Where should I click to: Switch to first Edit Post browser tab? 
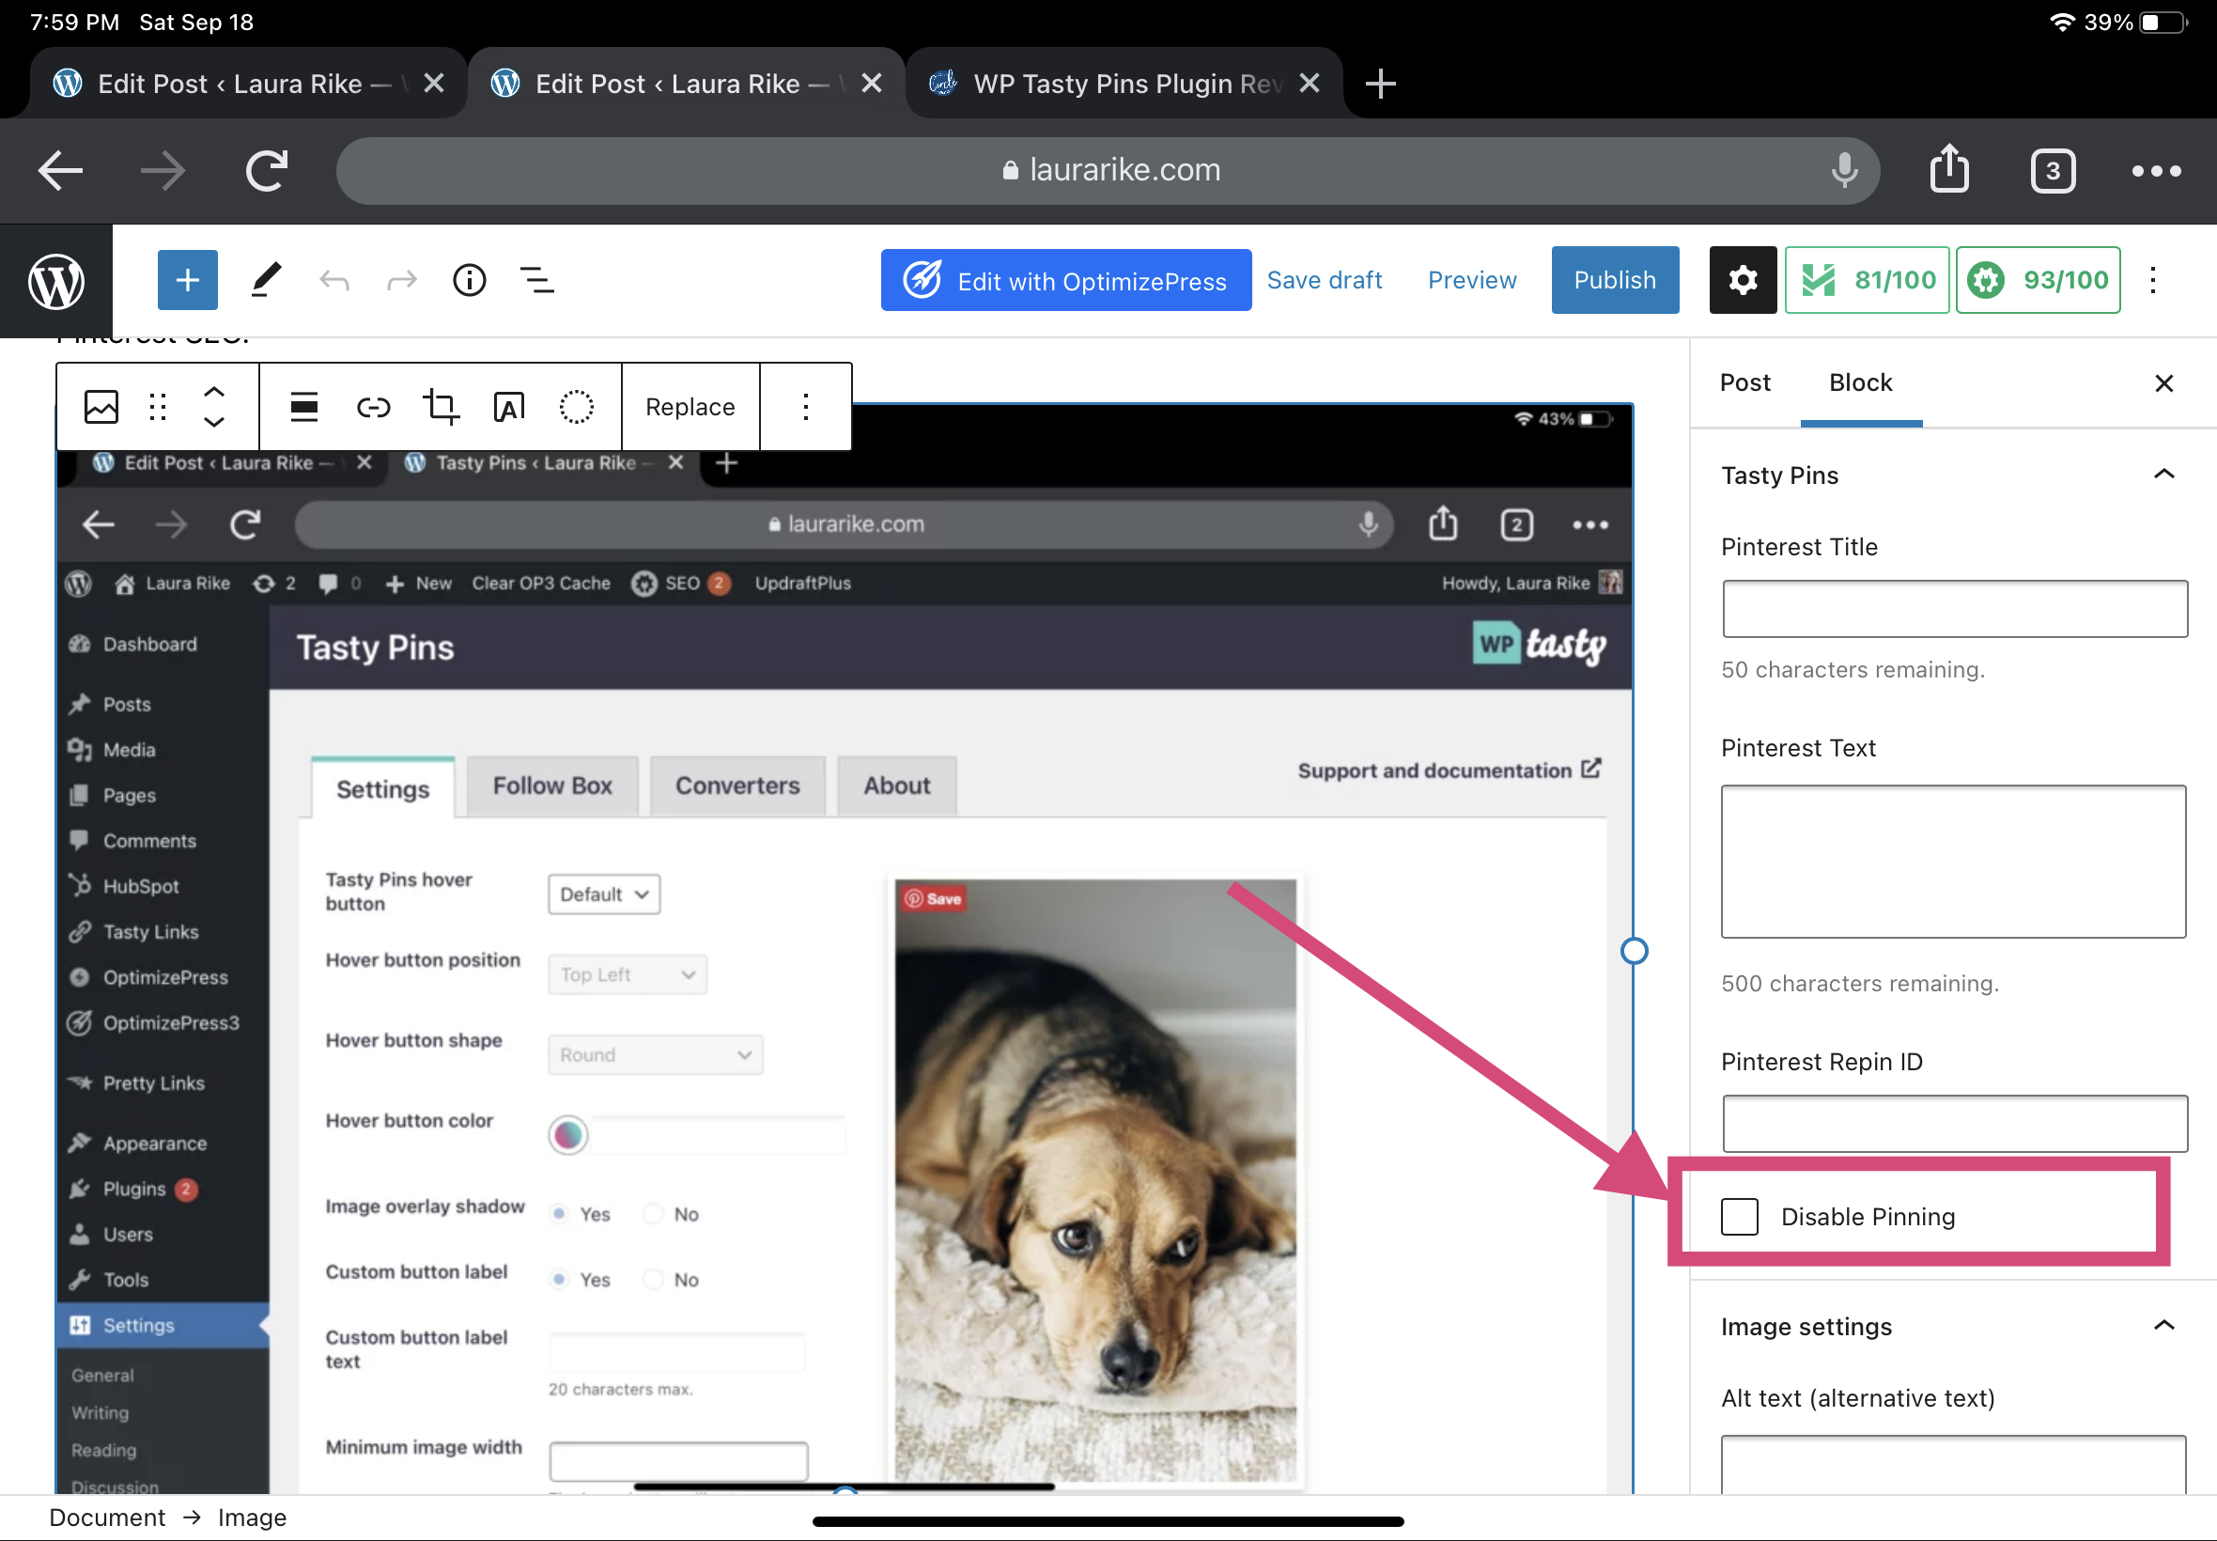(x=232, y=83)
